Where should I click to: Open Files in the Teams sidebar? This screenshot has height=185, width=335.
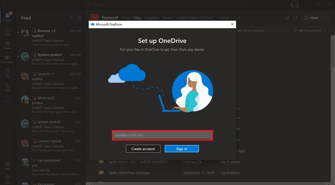click(7, 73)
